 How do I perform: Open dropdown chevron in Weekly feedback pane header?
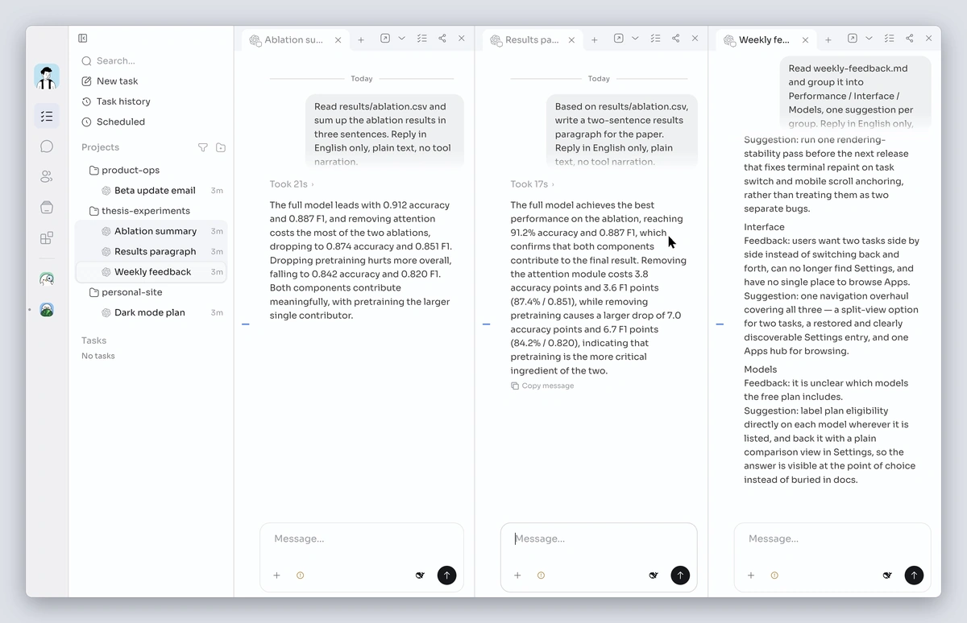[x=869, y=39]
